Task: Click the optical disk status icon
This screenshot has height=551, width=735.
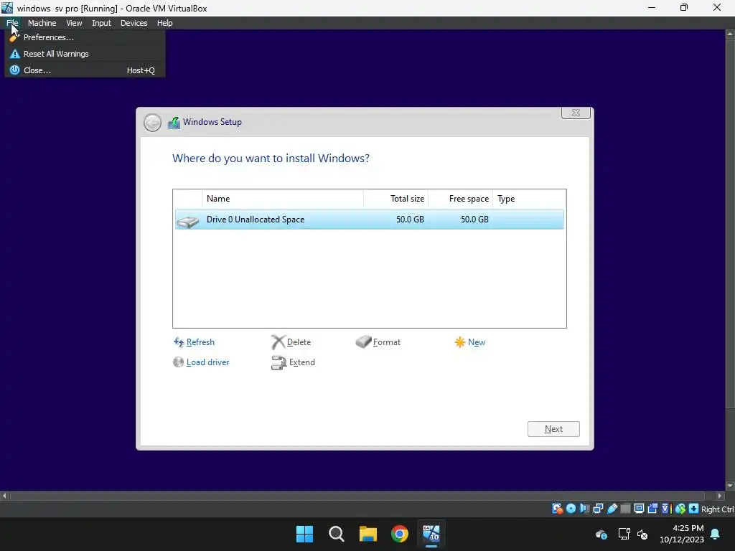Action: [571, 509]
